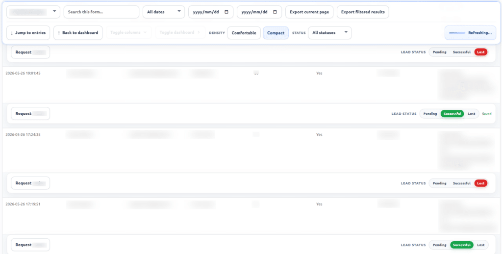
Task: Expand the Toggle dashboard control
Action: 180,33
